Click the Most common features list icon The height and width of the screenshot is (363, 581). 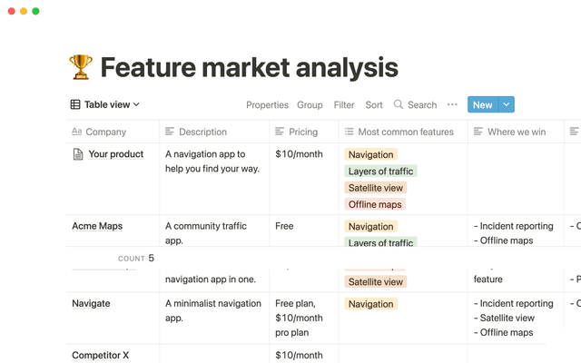350,132
